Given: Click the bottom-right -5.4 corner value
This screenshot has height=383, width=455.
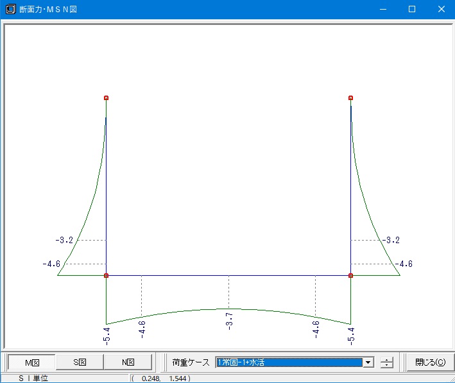Looking at the screenshot, I should [351, 336].
